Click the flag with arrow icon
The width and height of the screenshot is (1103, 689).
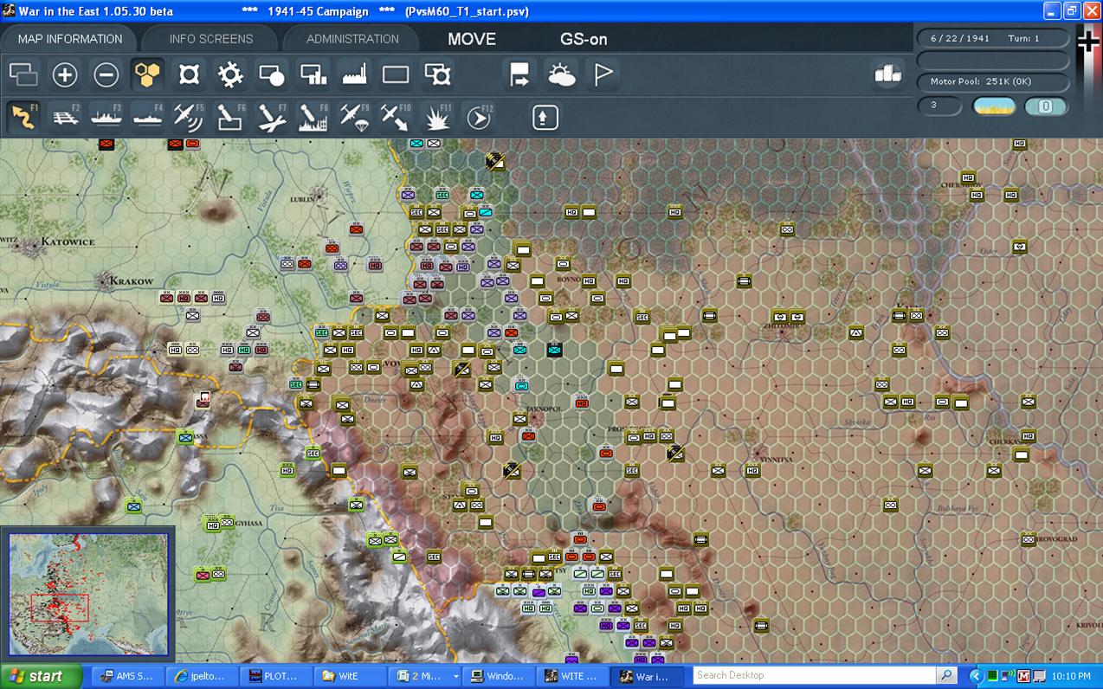(x=520, y=74)
